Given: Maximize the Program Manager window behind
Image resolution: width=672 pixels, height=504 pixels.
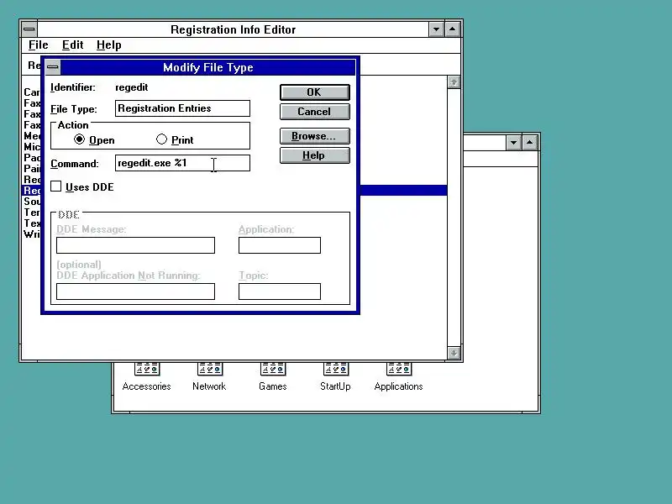Looking at the screenshot, I should (530, 143).
